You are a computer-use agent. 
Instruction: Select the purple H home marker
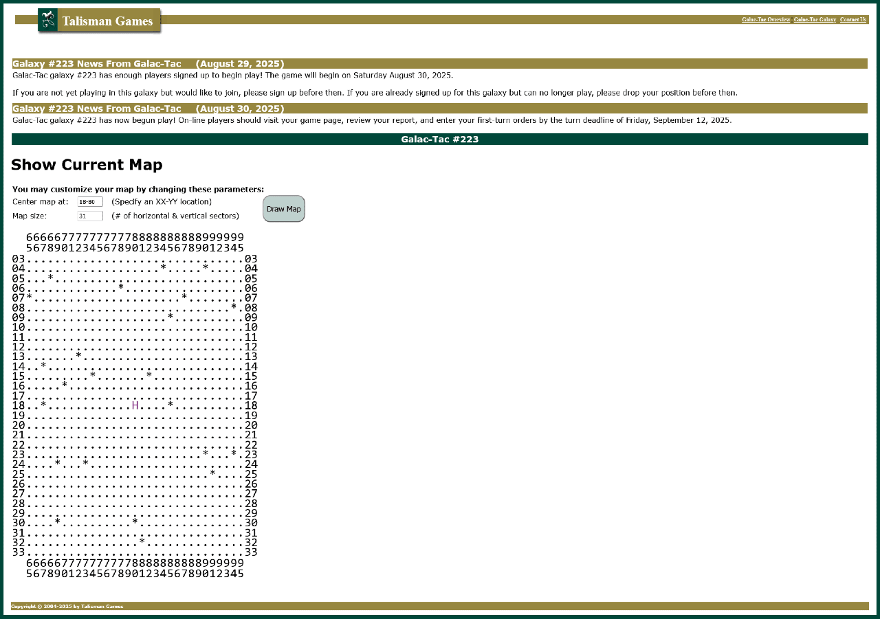click(x=135, y=406)
